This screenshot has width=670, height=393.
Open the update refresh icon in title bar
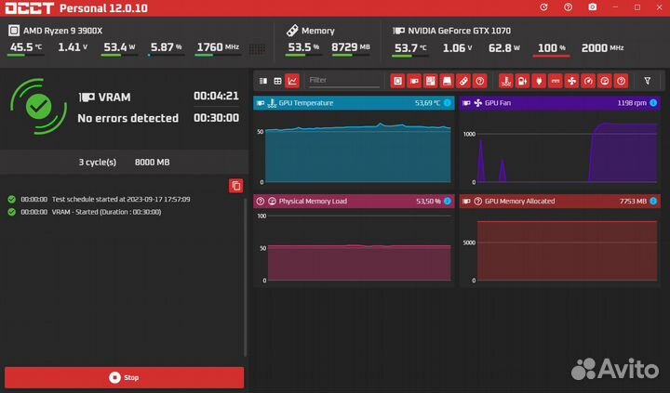click(x=543, y=7)
